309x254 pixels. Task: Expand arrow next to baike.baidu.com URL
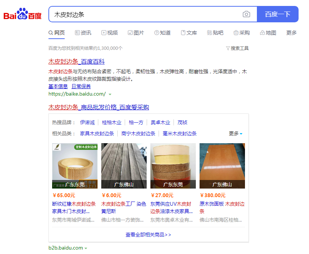110,94
